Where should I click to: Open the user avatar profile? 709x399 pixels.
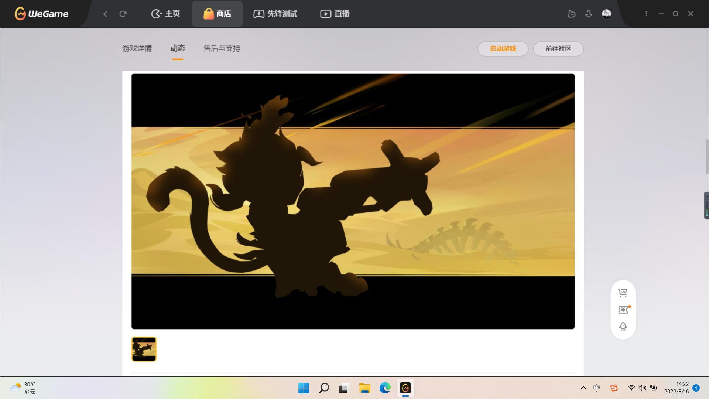pyautogui.click(x=606, y=14)
